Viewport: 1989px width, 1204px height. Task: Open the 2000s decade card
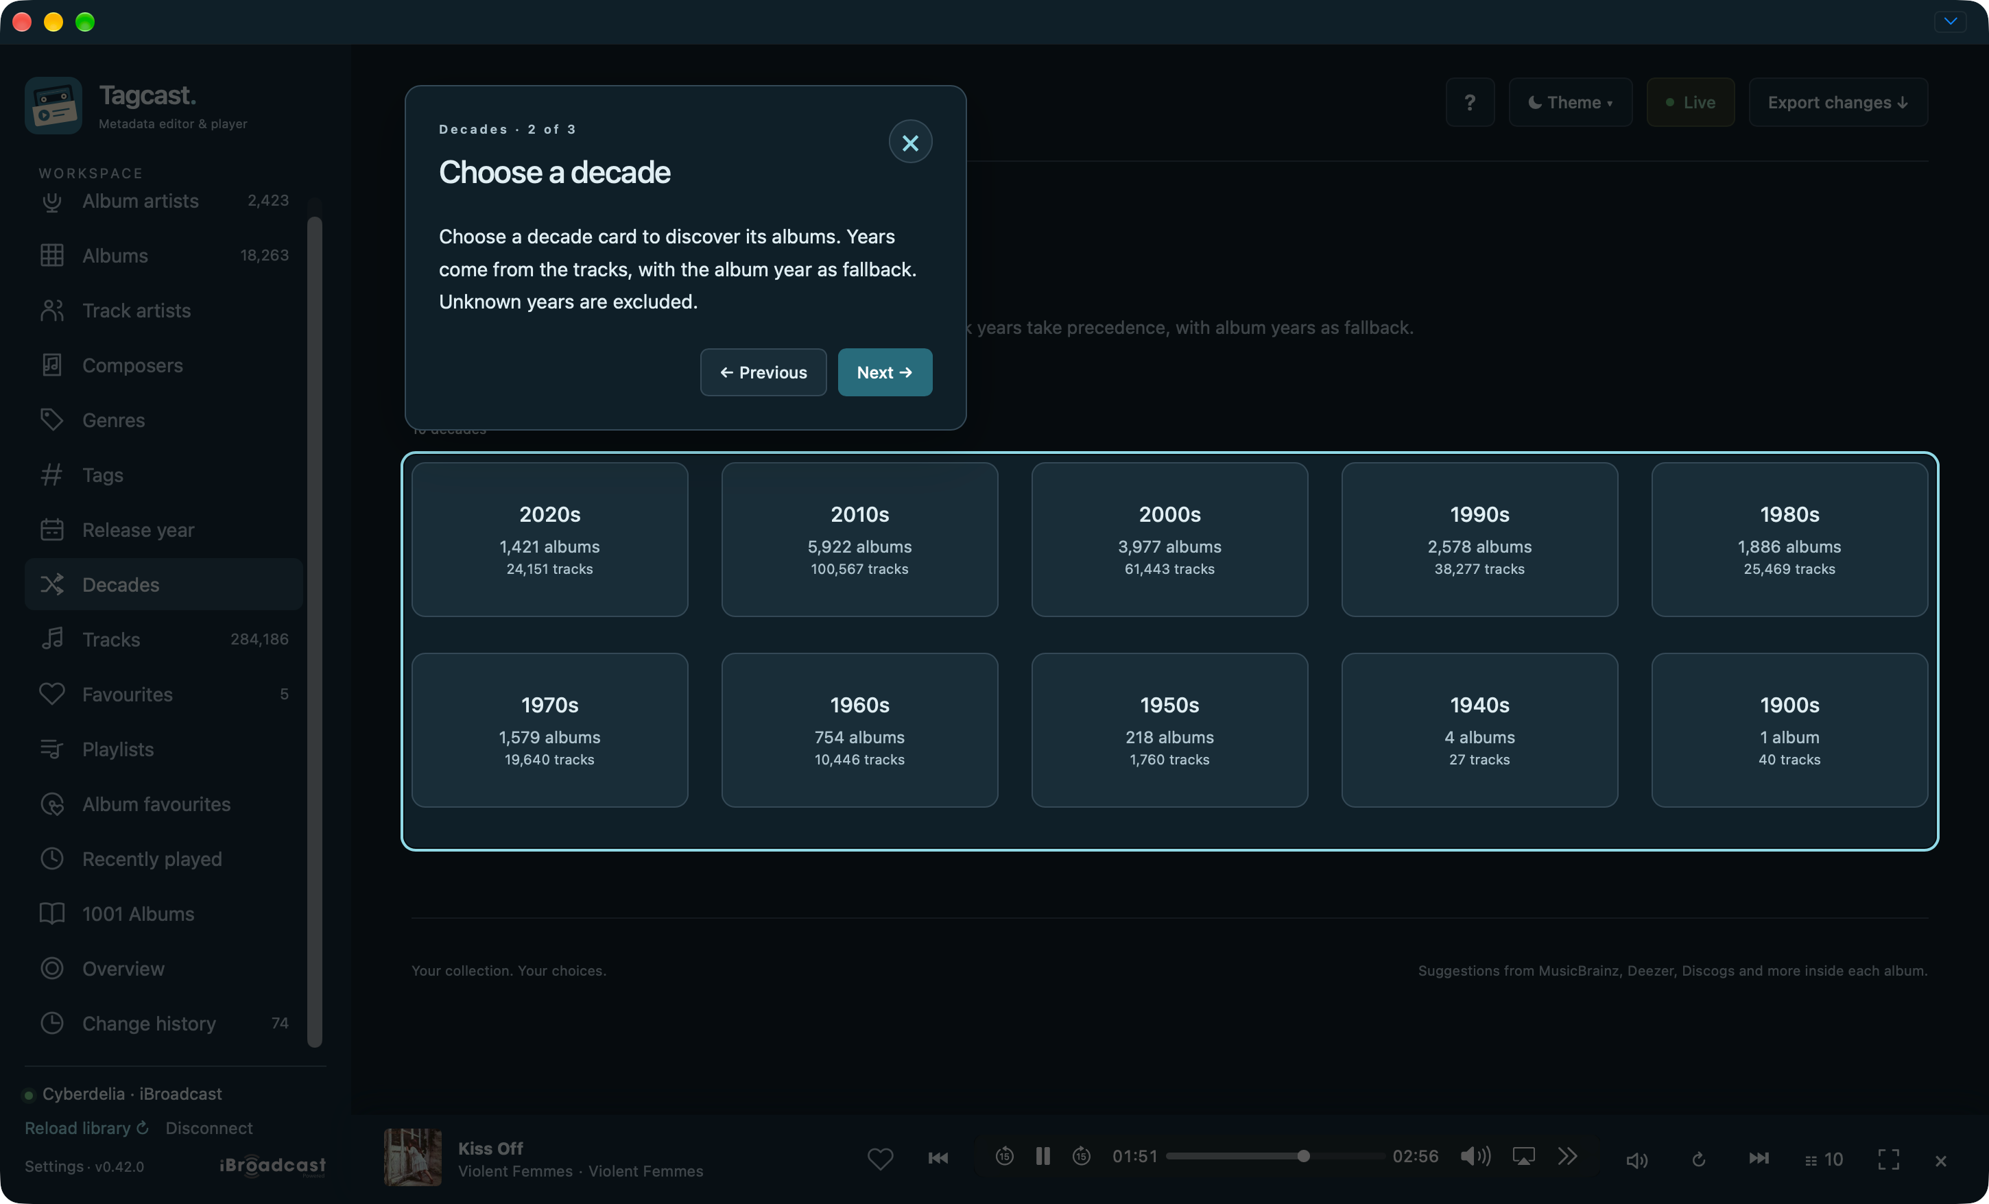[1169, 539]
